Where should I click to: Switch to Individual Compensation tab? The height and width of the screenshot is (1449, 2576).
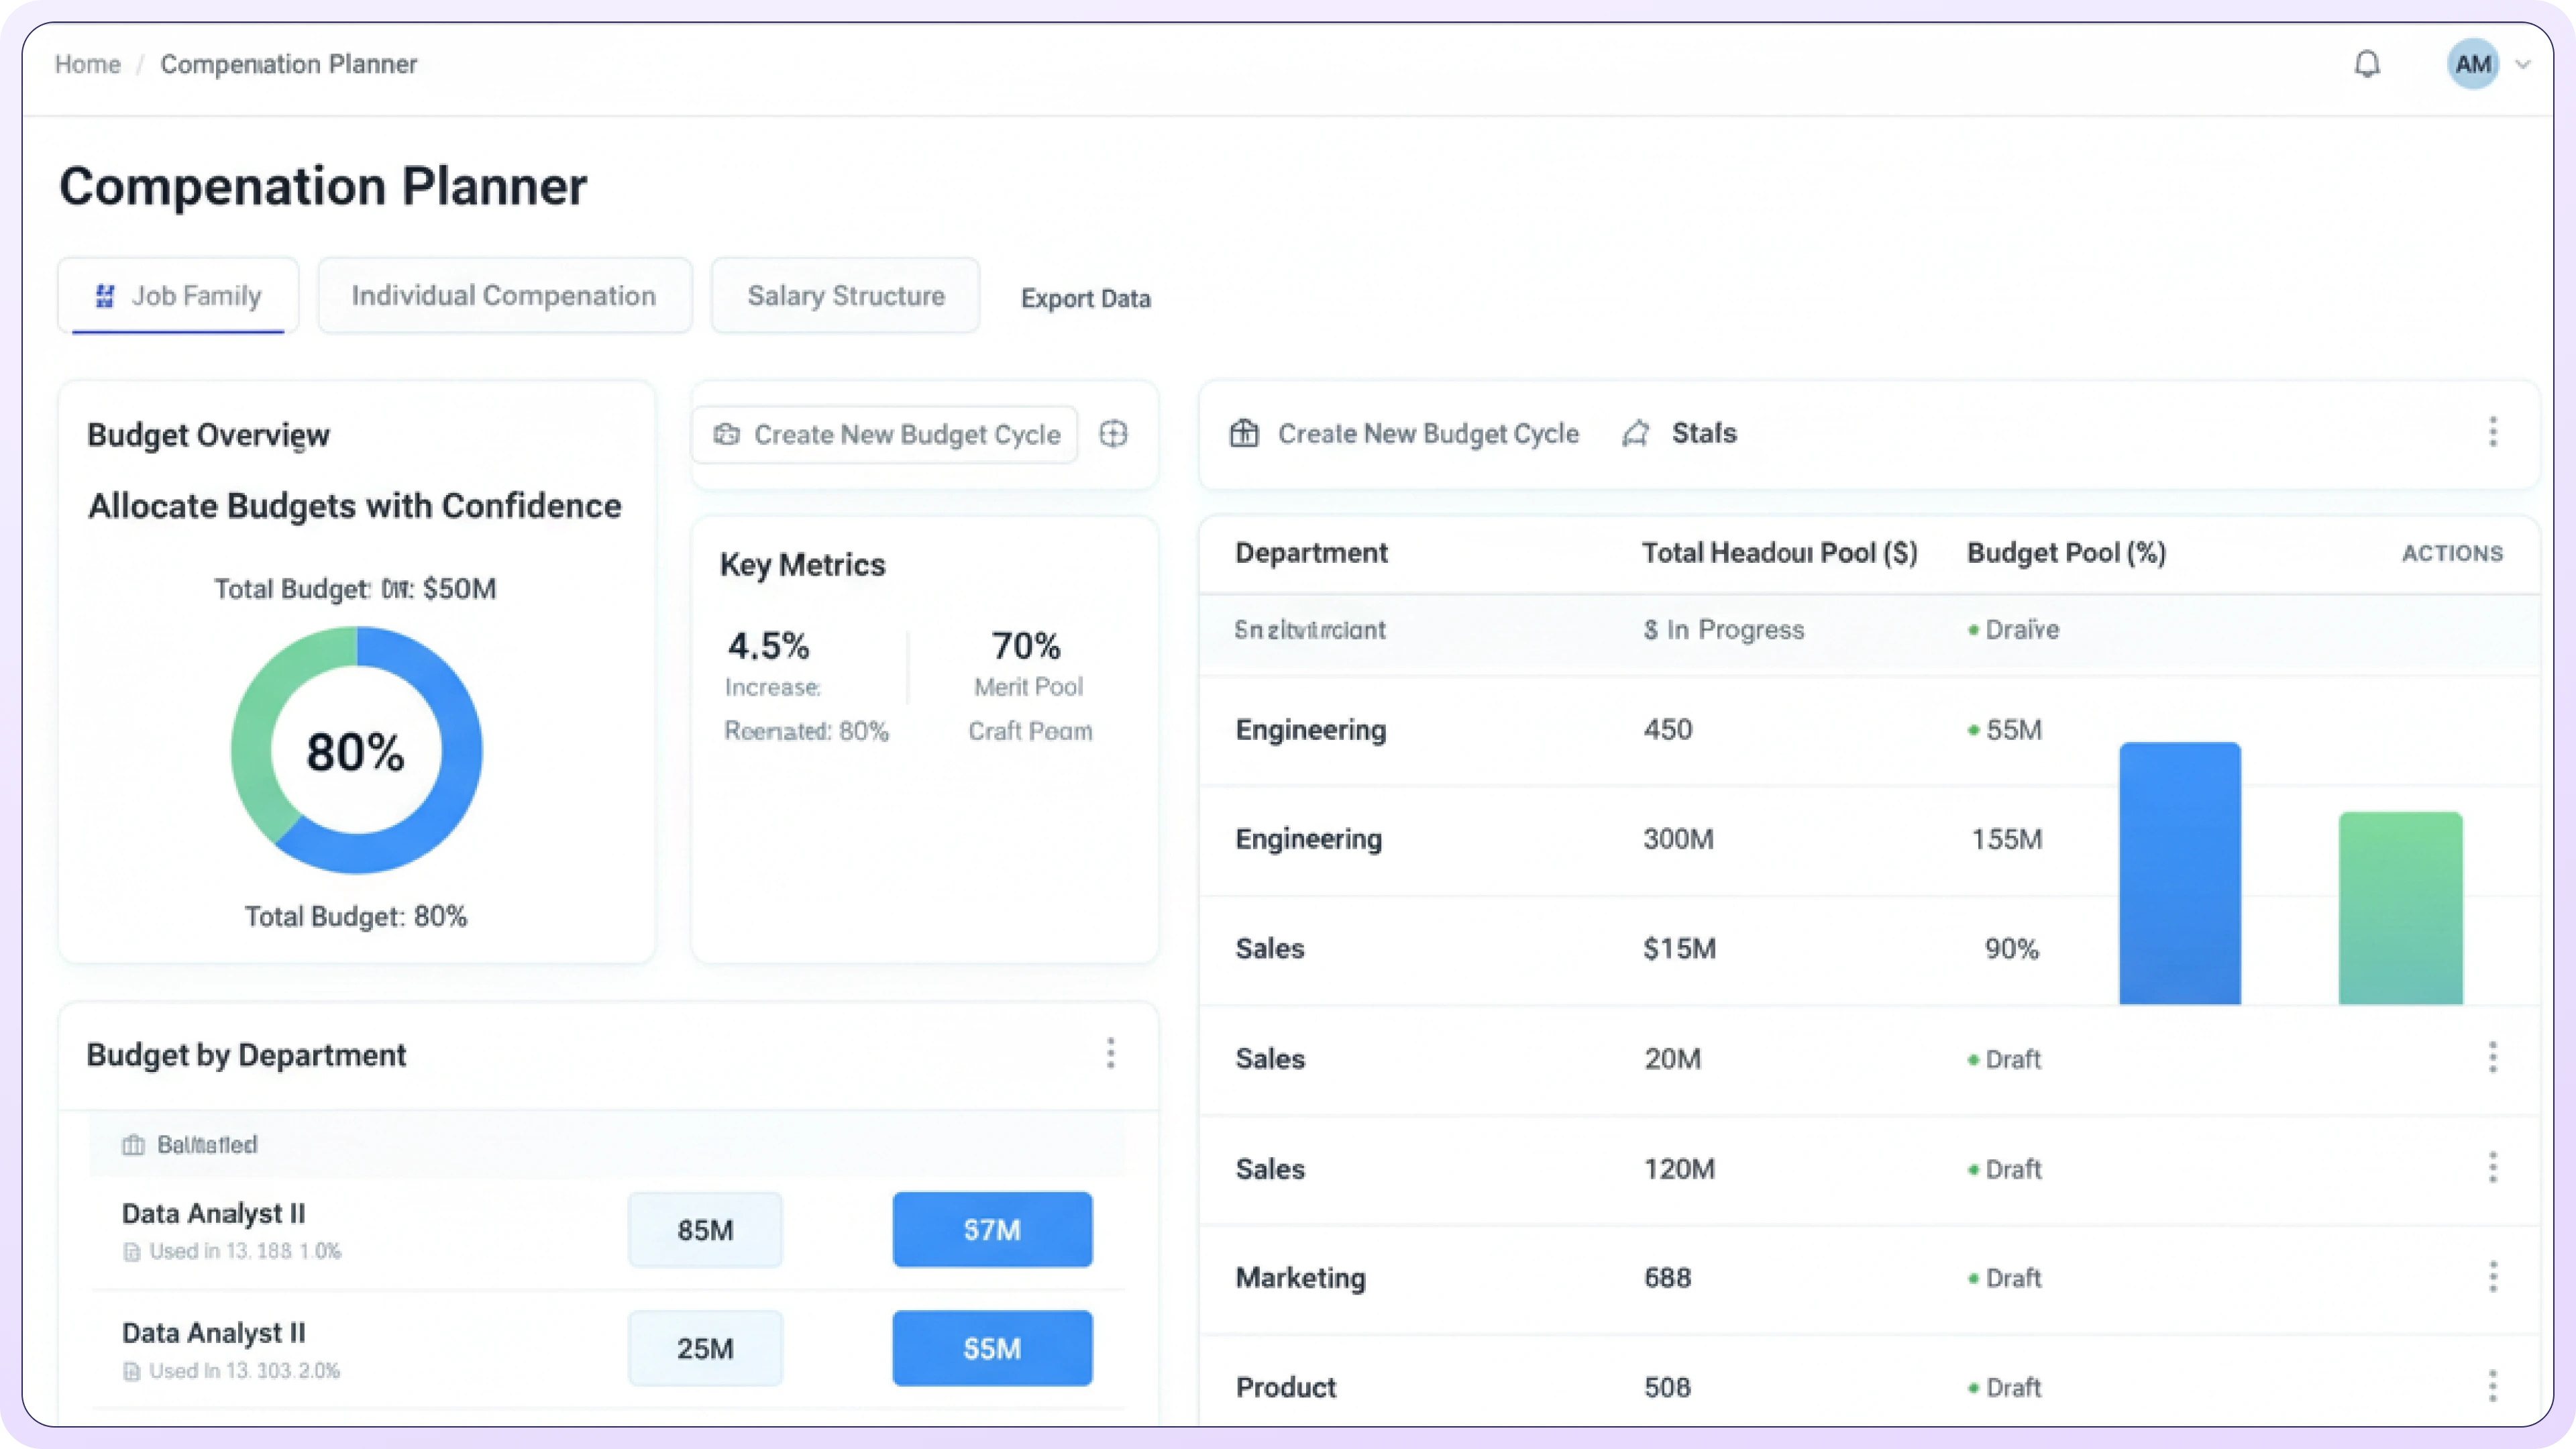click(x=504, y=296)
